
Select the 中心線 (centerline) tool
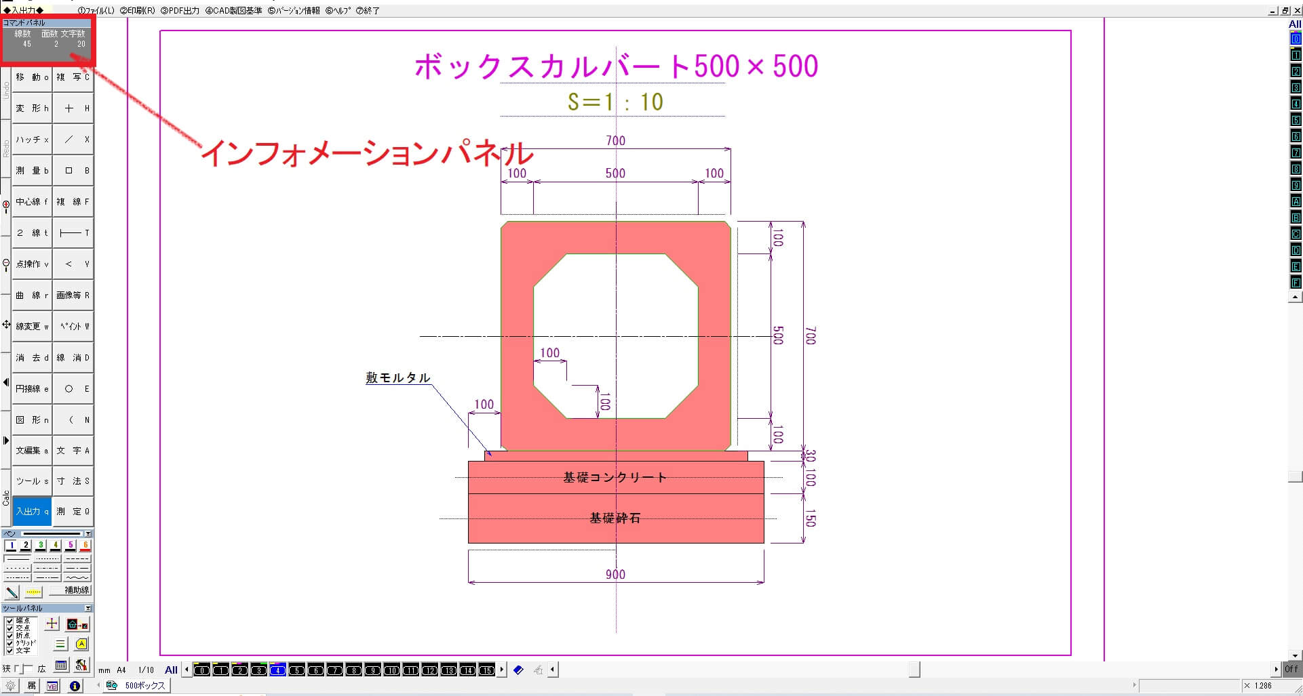31,201
